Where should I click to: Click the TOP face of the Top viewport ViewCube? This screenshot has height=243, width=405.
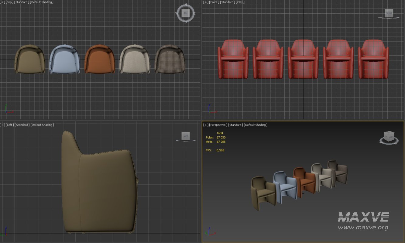pyautogui.click(x=185, y=13)
